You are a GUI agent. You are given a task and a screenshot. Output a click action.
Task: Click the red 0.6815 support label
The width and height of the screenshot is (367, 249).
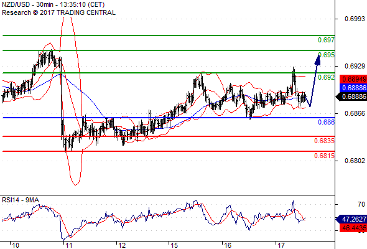[324, 156]
